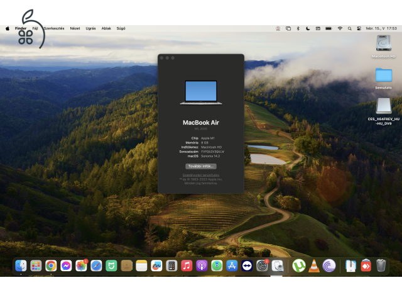Open the Wi-Fi status menu
This screenshot has height=302, width=402.
[x=340, y=28]
